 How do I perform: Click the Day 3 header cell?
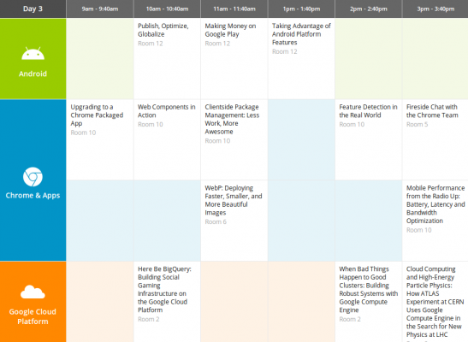click(33, 9)
